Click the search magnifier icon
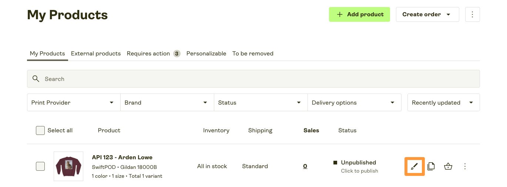Screen dimensions: 507x187 [x=36, y=79]
